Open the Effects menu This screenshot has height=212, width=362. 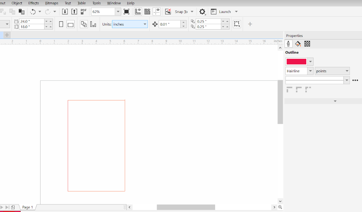point(34,3)
